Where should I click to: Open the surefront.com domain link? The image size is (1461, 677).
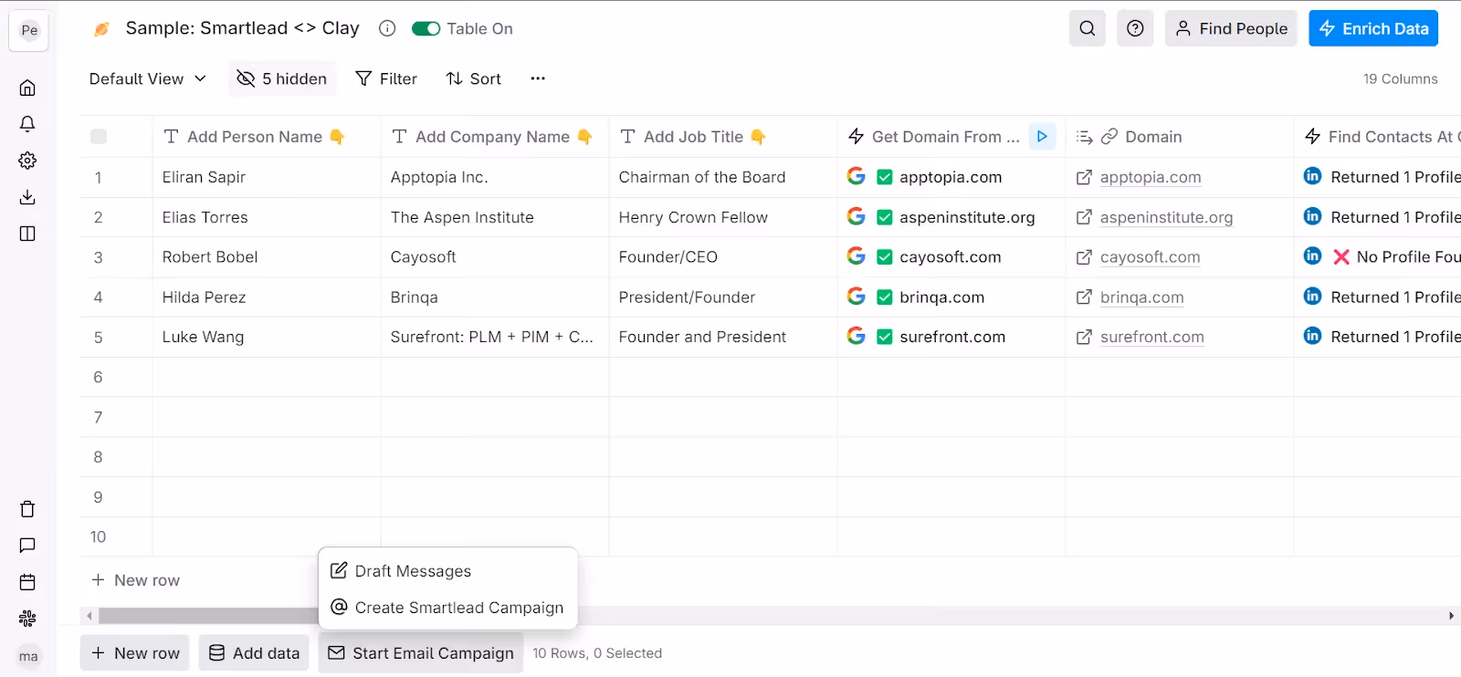1152,337
